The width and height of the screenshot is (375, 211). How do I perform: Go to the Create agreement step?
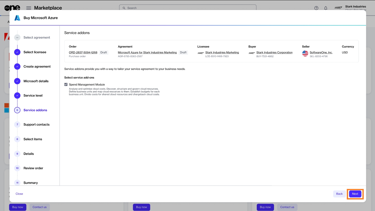coord(37,66)
